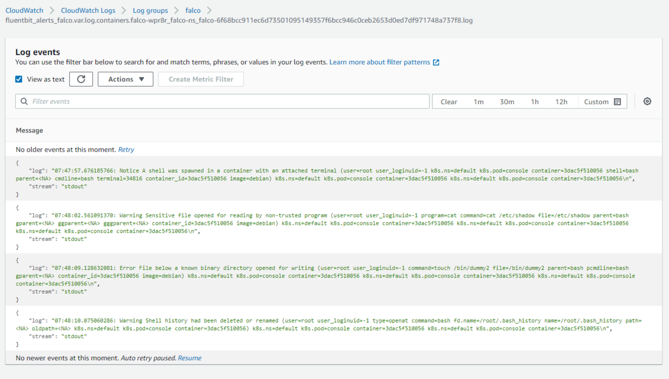Viewport: 669px width, 379px height.
Task: Click the filter search magnifier icon
Action: [x=25, y=101]
